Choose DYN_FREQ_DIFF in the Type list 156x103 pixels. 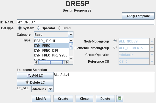51,51
